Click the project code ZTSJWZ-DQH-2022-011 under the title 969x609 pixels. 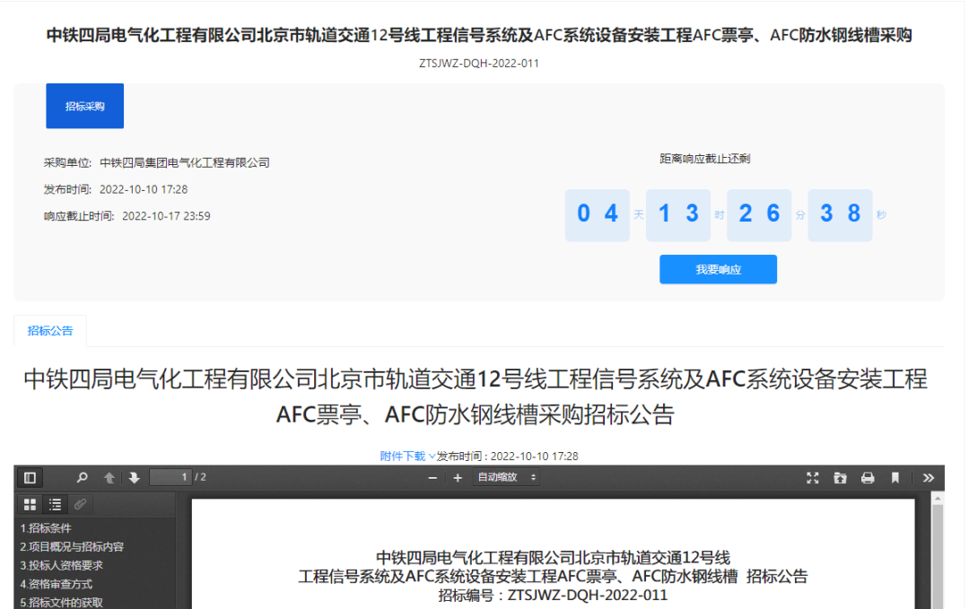(479, 64)
